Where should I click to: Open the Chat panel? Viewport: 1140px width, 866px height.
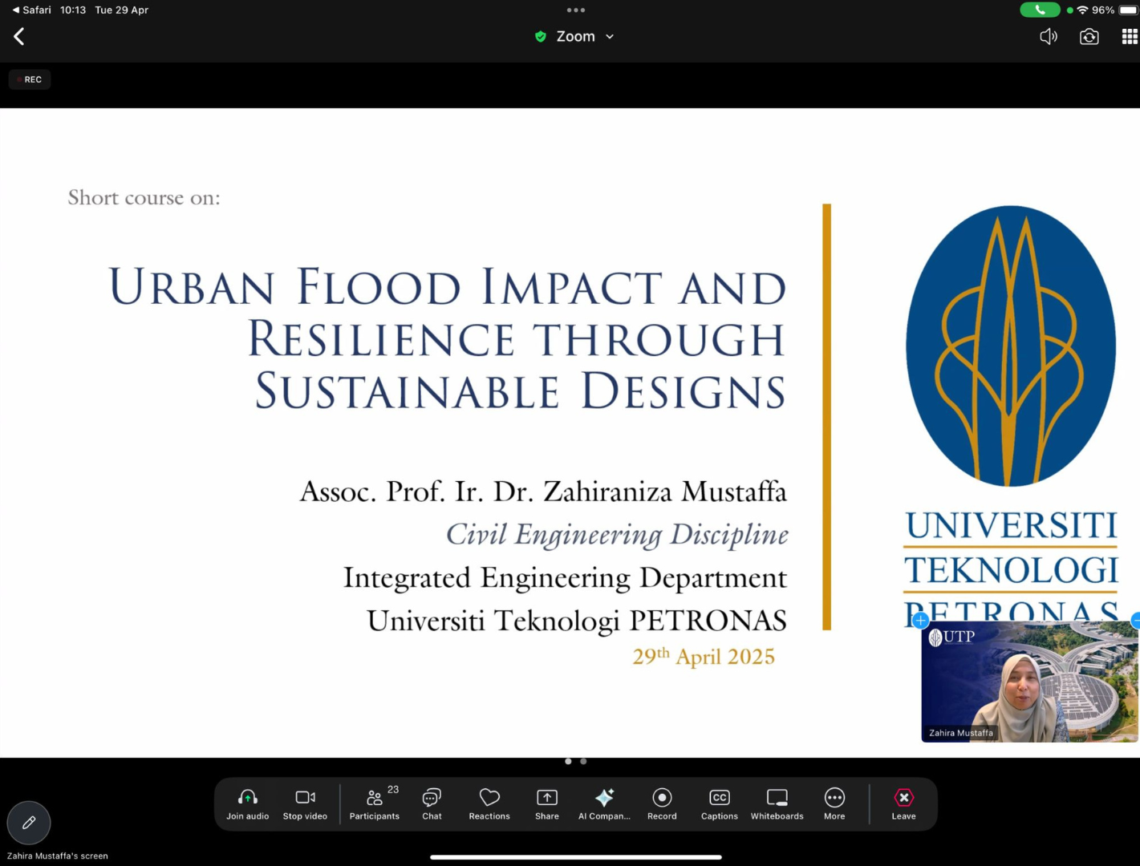432,804
